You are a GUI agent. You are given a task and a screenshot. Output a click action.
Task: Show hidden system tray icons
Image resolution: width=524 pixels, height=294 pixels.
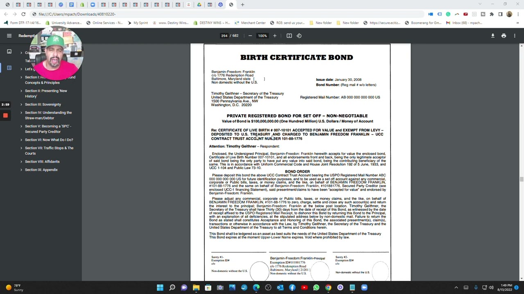pos(456,287)
